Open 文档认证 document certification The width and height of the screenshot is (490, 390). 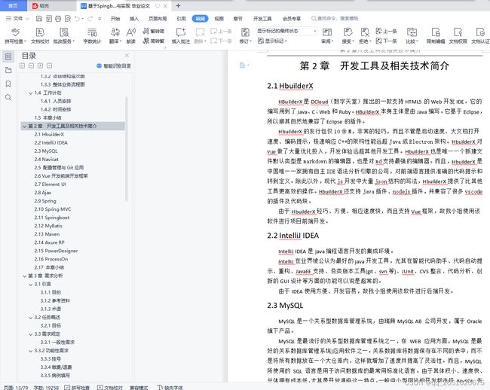coord(481,35)
